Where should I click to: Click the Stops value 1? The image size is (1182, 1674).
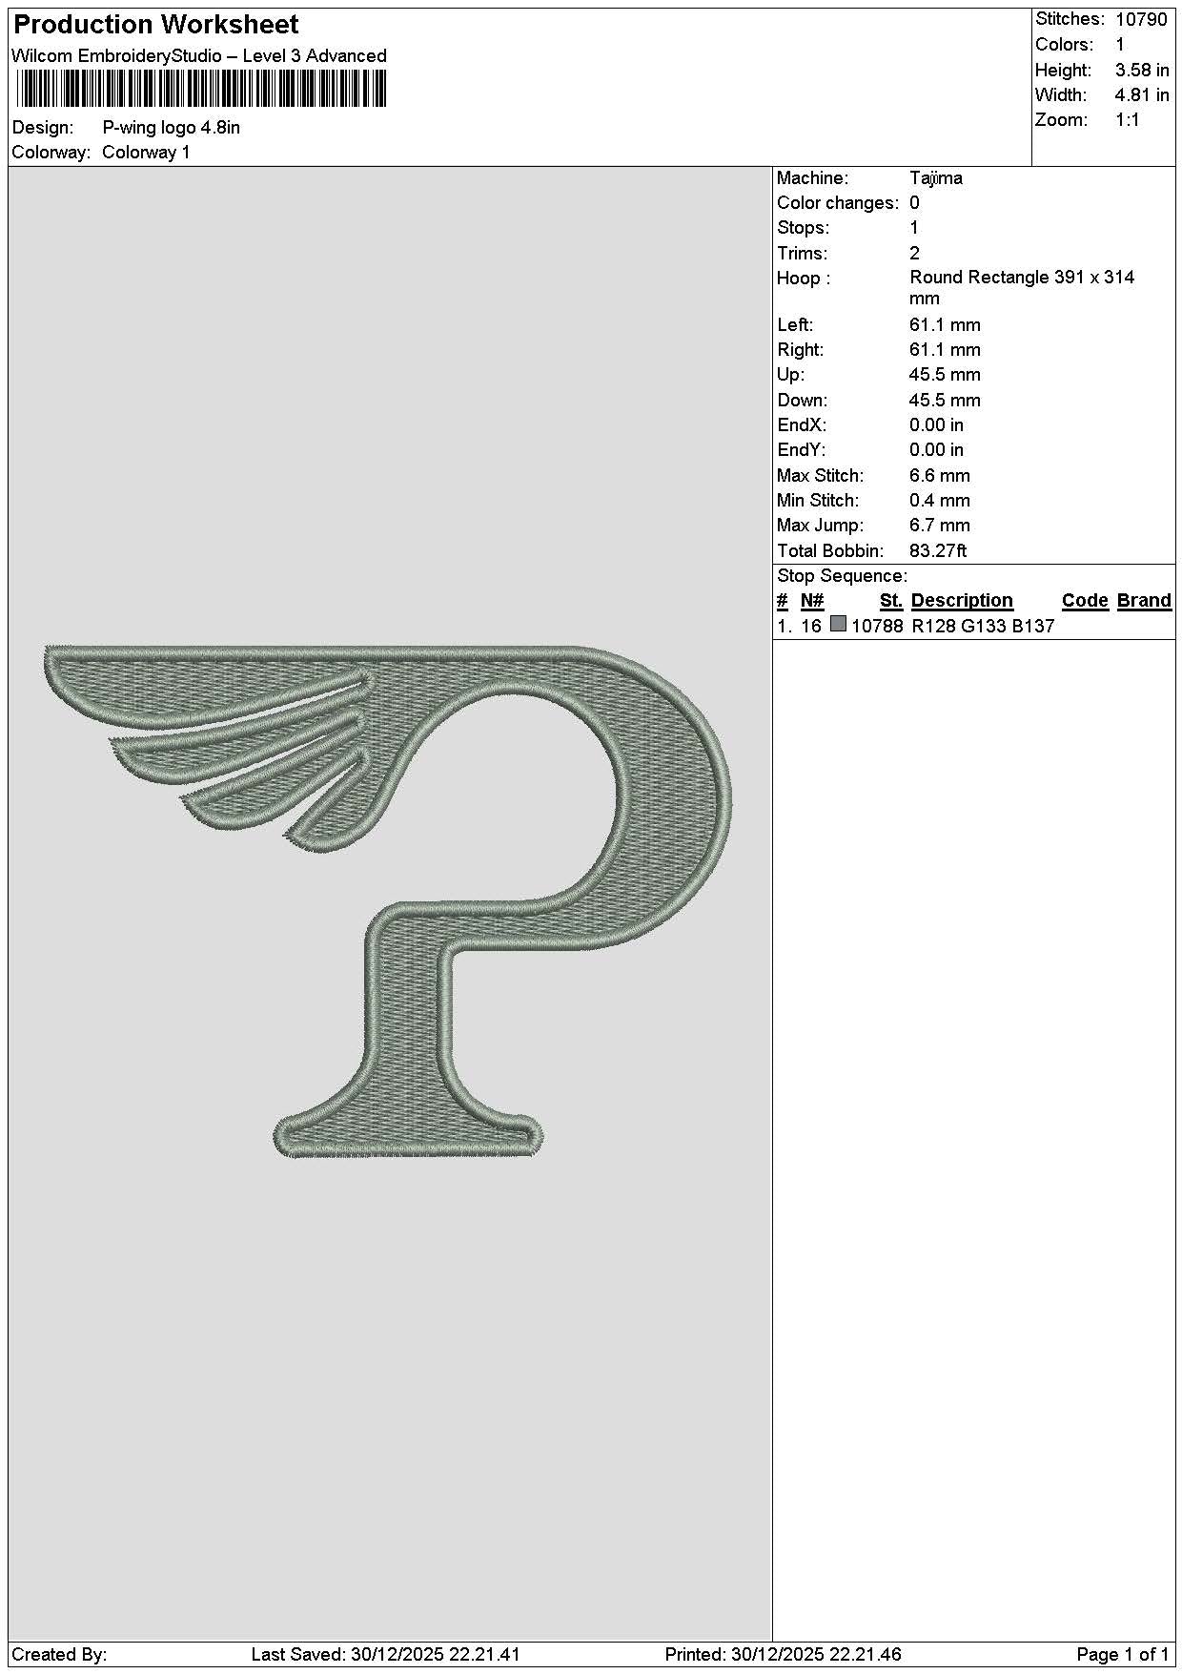914,228
